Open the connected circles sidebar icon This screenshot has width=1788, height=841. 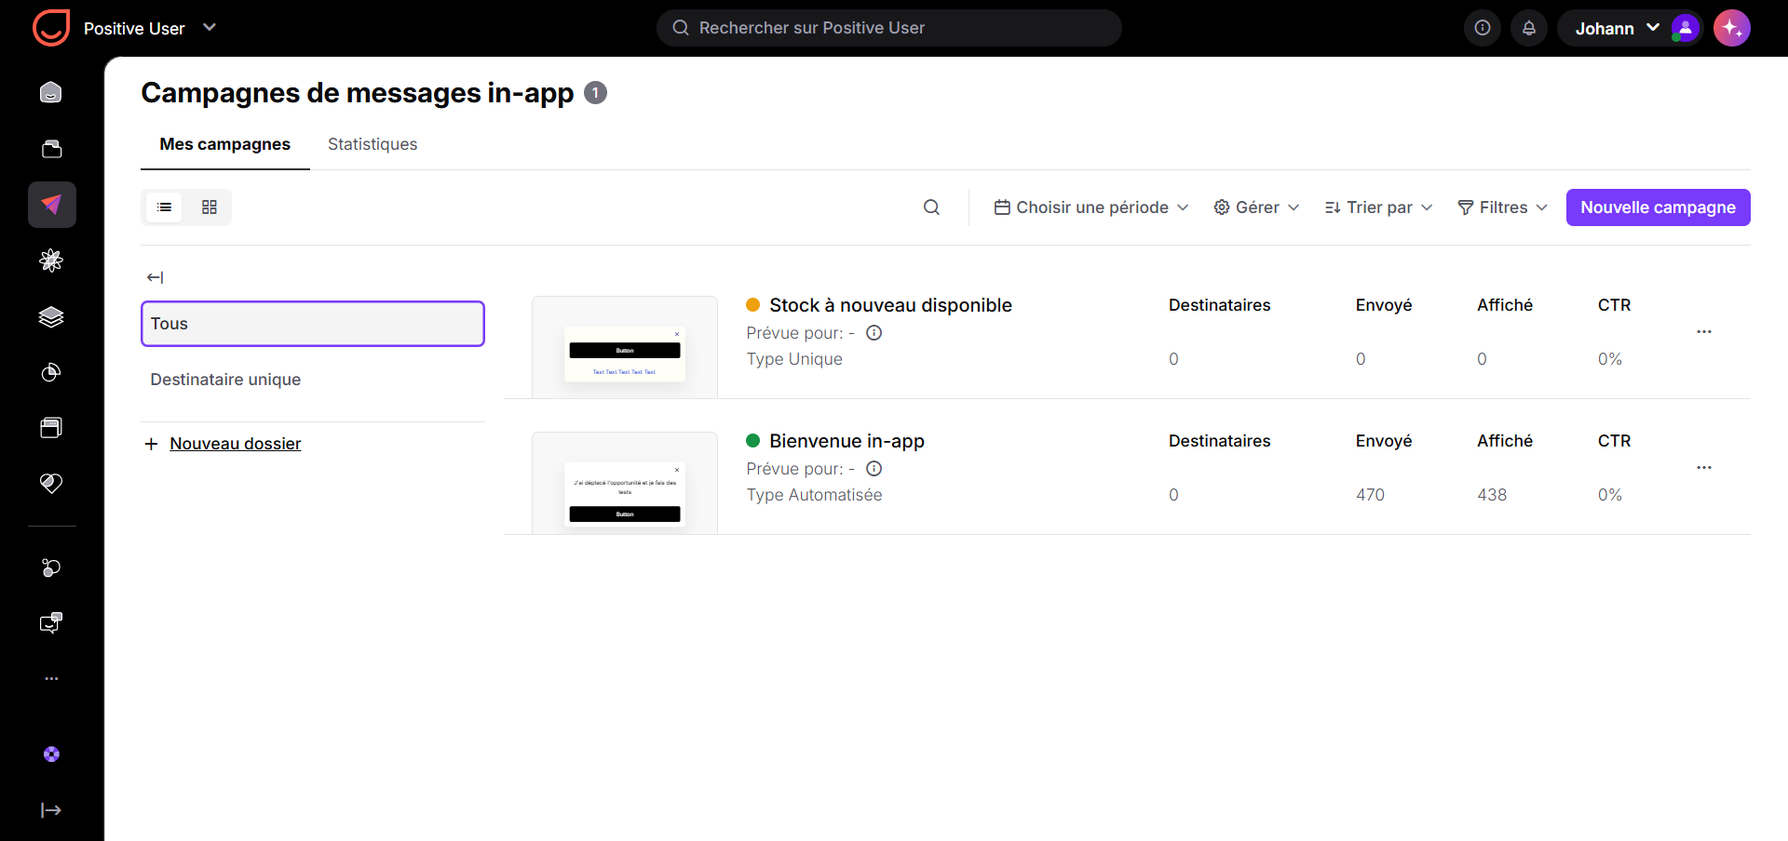(51, 567)
